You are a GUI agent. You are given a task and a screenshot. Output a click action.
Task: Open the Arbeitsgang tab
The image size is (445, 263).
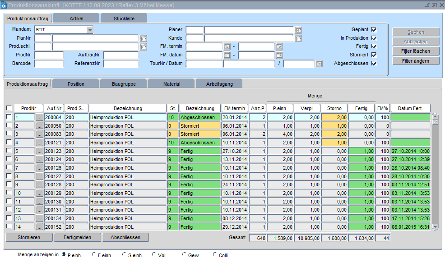[218, 84]
